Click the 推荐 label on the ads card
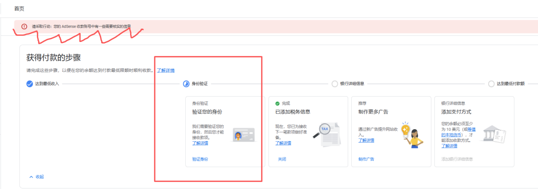Image resolution: width=538 pixels, height=189 pixels. click(362, 103)
